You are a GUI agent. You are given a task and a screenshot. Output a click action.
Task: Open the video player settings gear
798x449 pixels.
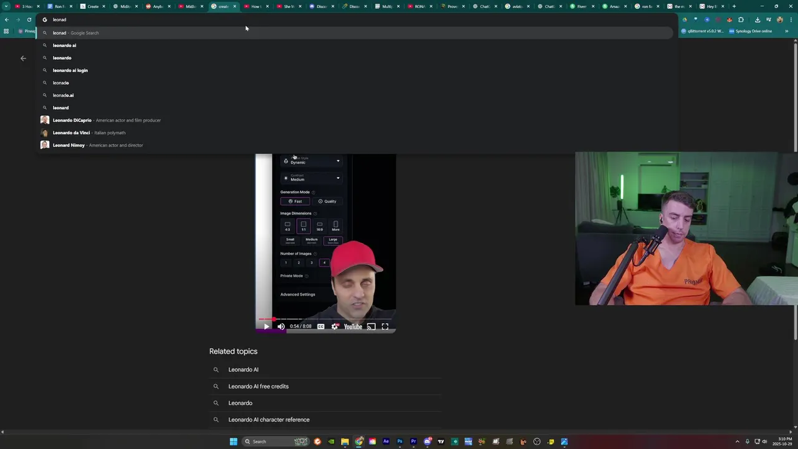[x=335, y=326]
